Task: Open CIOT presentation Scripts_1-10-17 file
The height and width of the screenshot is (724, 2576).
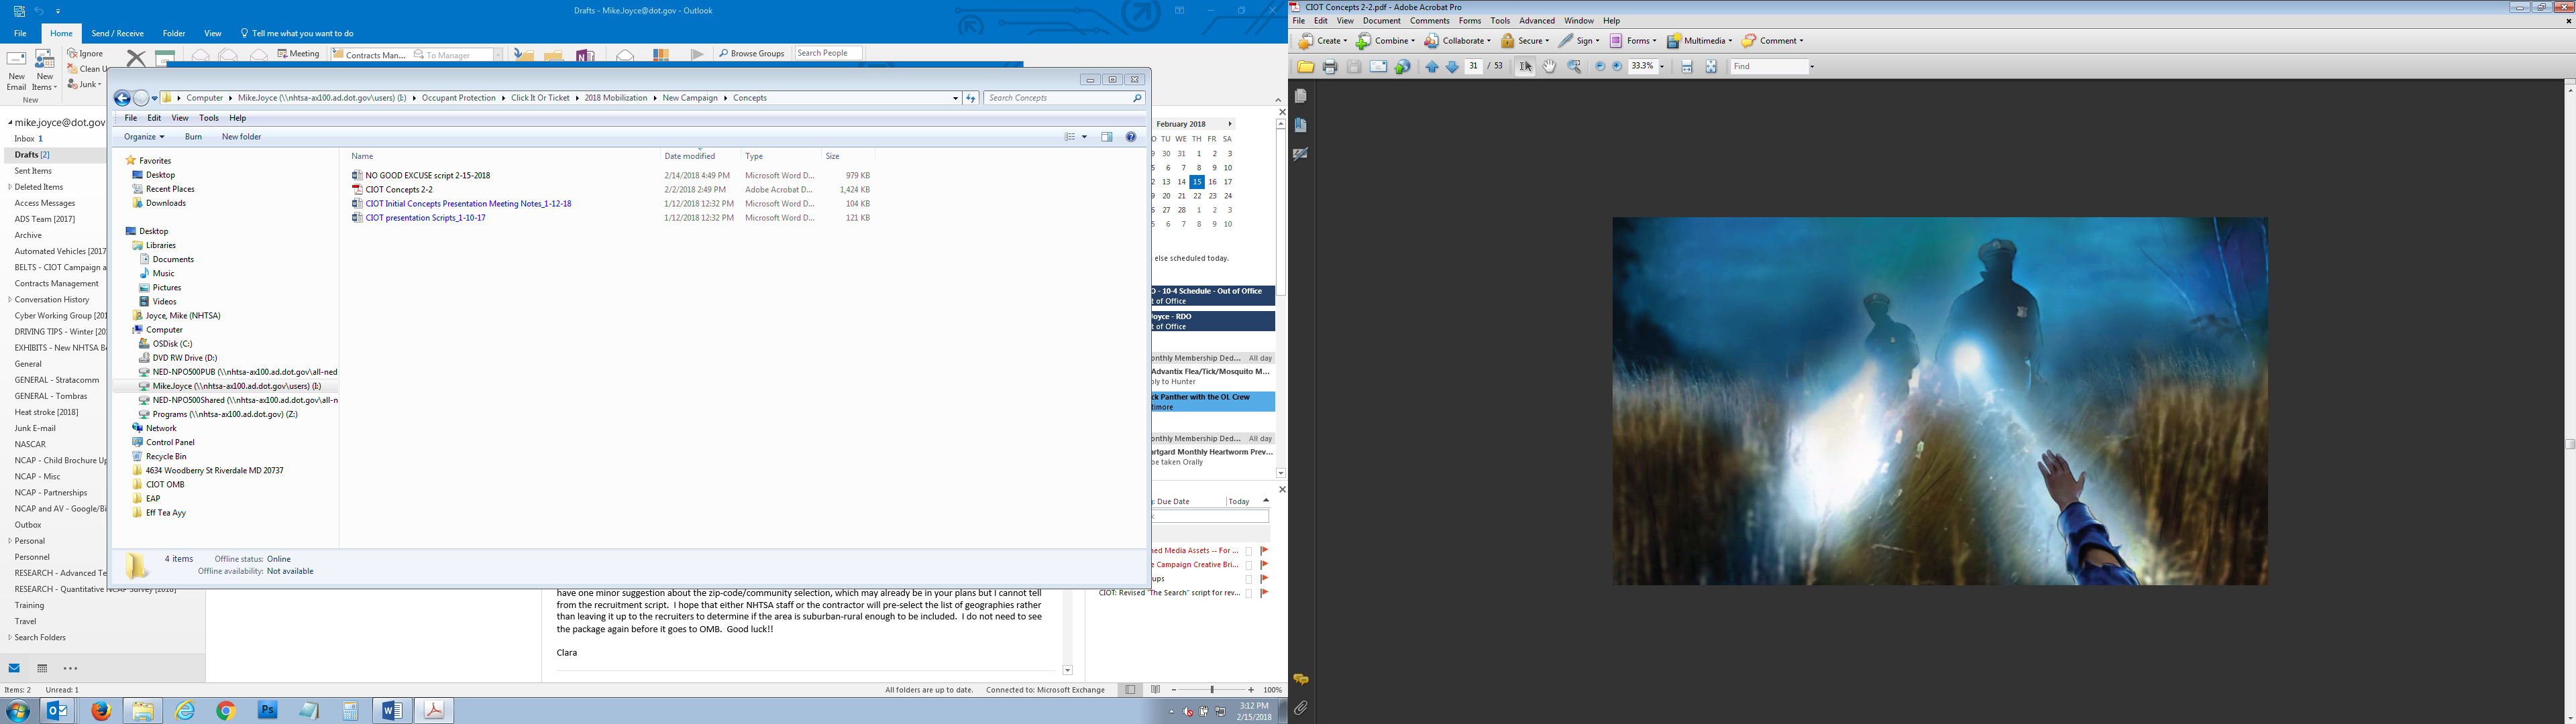Action: [425, 218]
